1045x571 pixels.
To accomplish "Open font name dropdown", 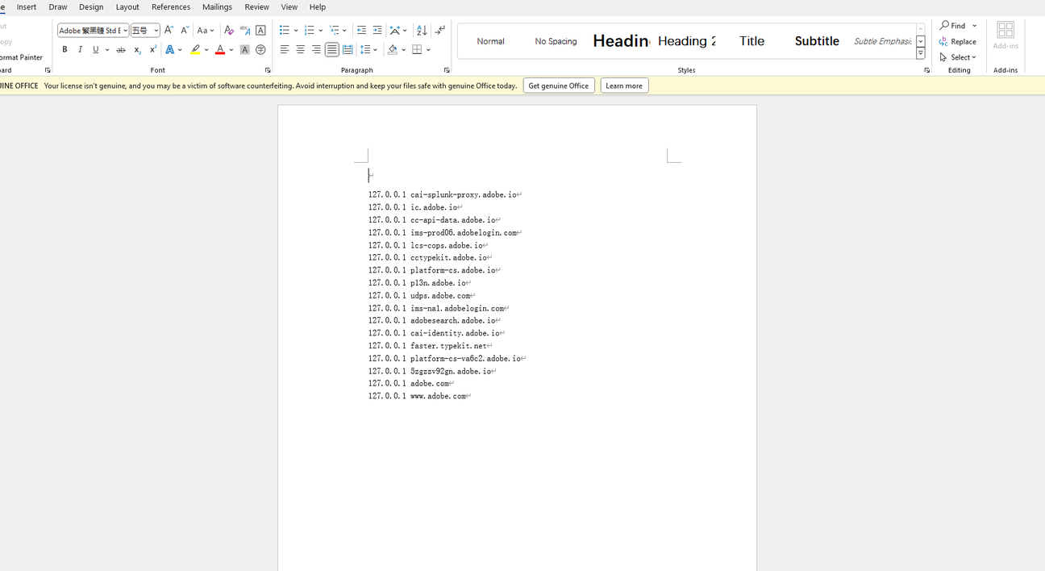I will [125, 31].
